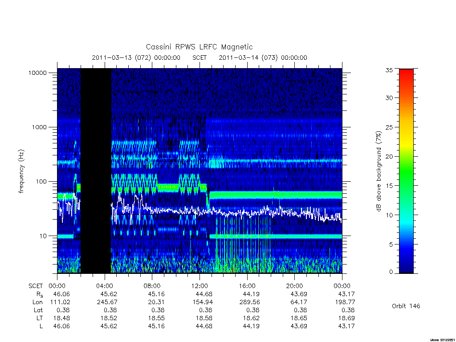This screenshot has width=456, height=342.
Task: Click the '04:00' SCET time label
Action: [105, 286]
